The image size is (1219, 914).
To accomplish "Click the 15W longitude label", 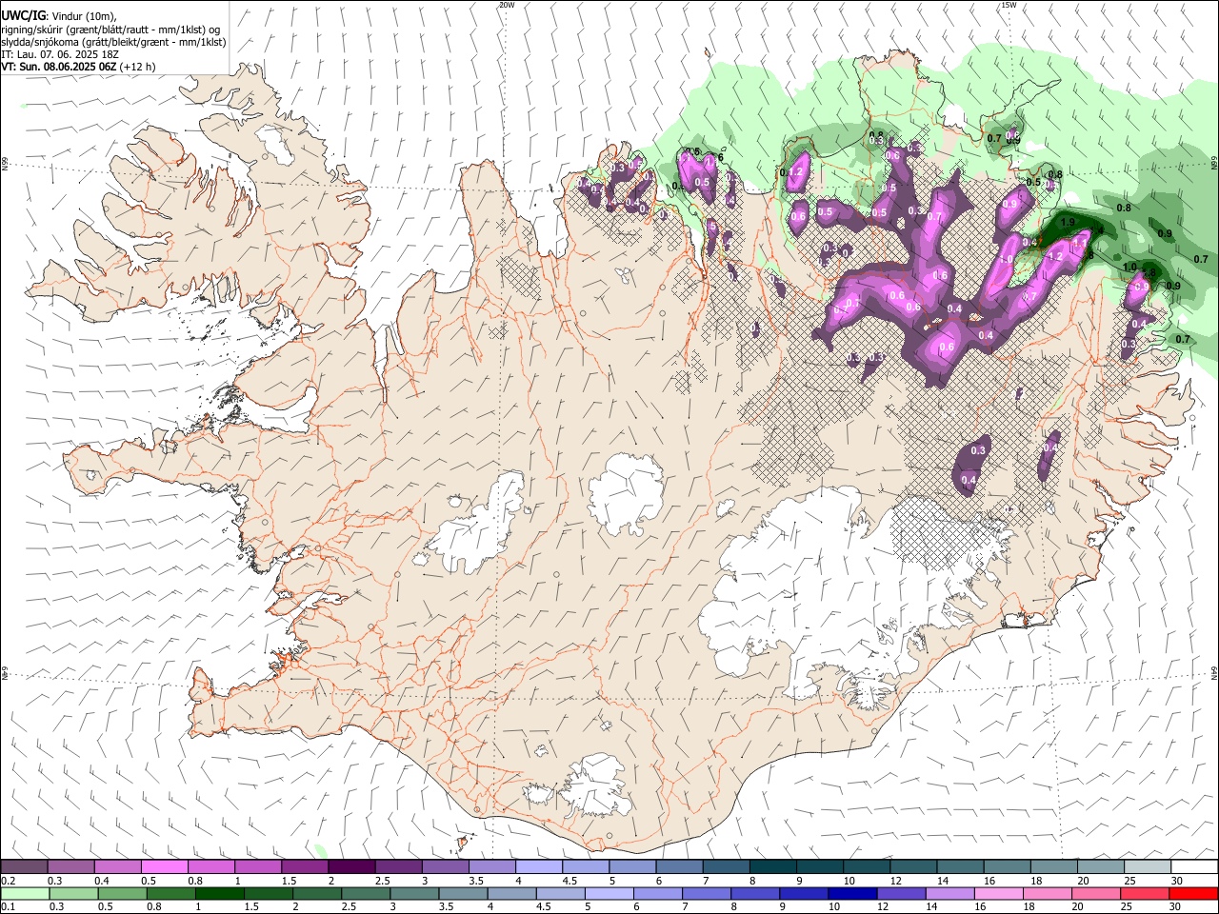I will point(1009,5).
